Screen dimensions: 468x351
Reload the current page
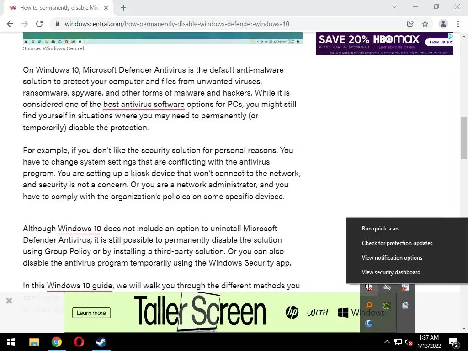(39, 24)
